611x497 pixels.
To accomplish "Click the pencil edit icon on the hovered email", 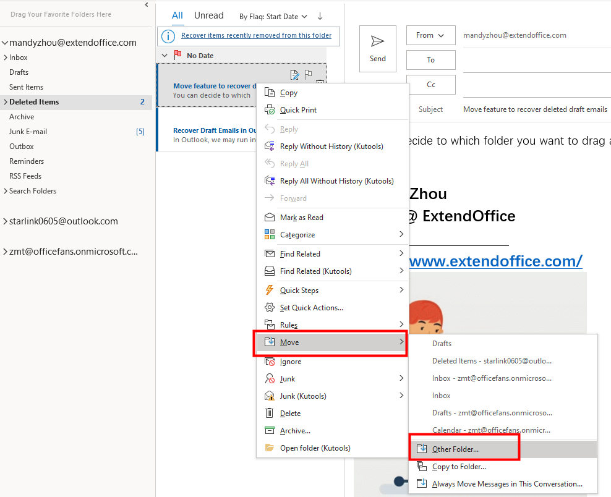I will click(x=294, y=74).
